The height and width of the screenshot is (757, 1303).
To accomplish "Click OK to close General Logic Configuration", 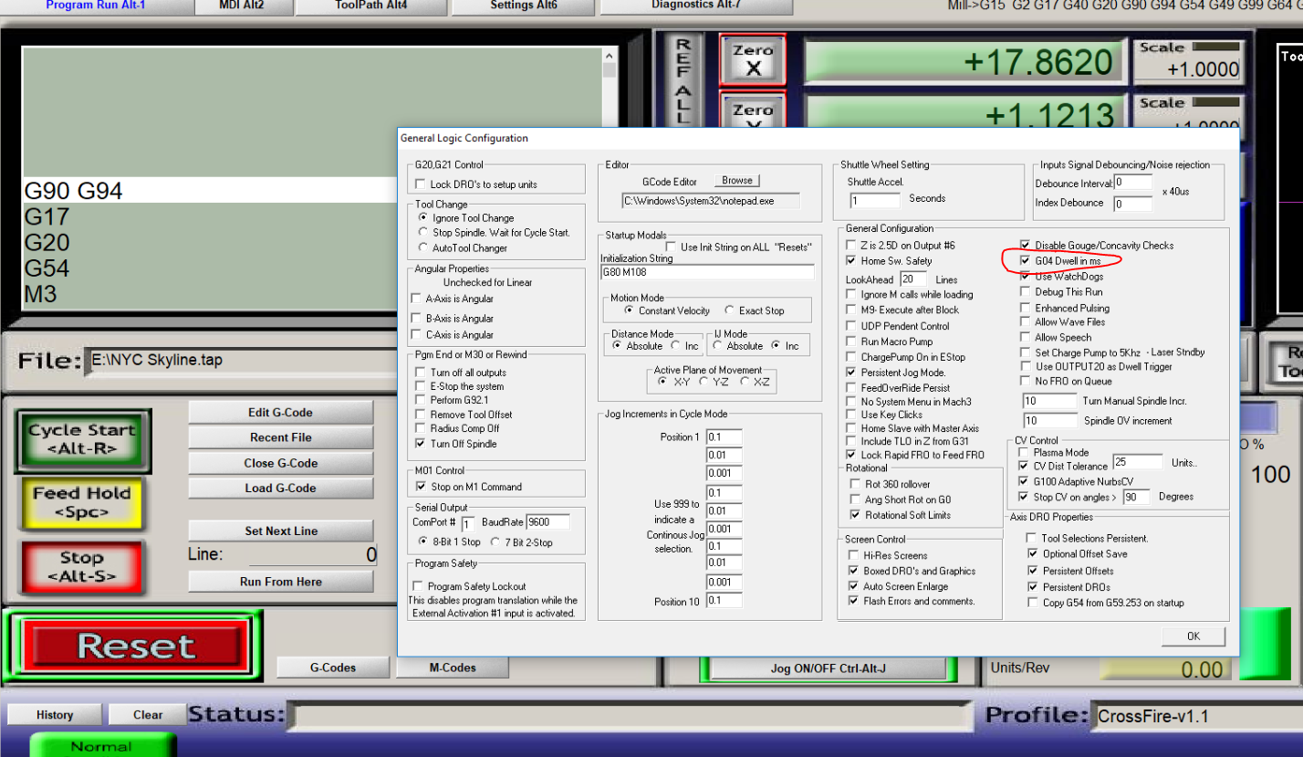I will click(x=1193, y=636).
